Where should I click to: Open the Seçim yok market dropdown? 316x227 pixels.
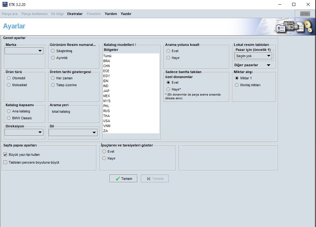tap(253, 56)
